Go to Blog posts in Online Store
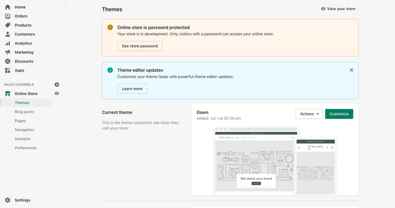The width and height of the screenshot is (395, 208). (24, 111)
